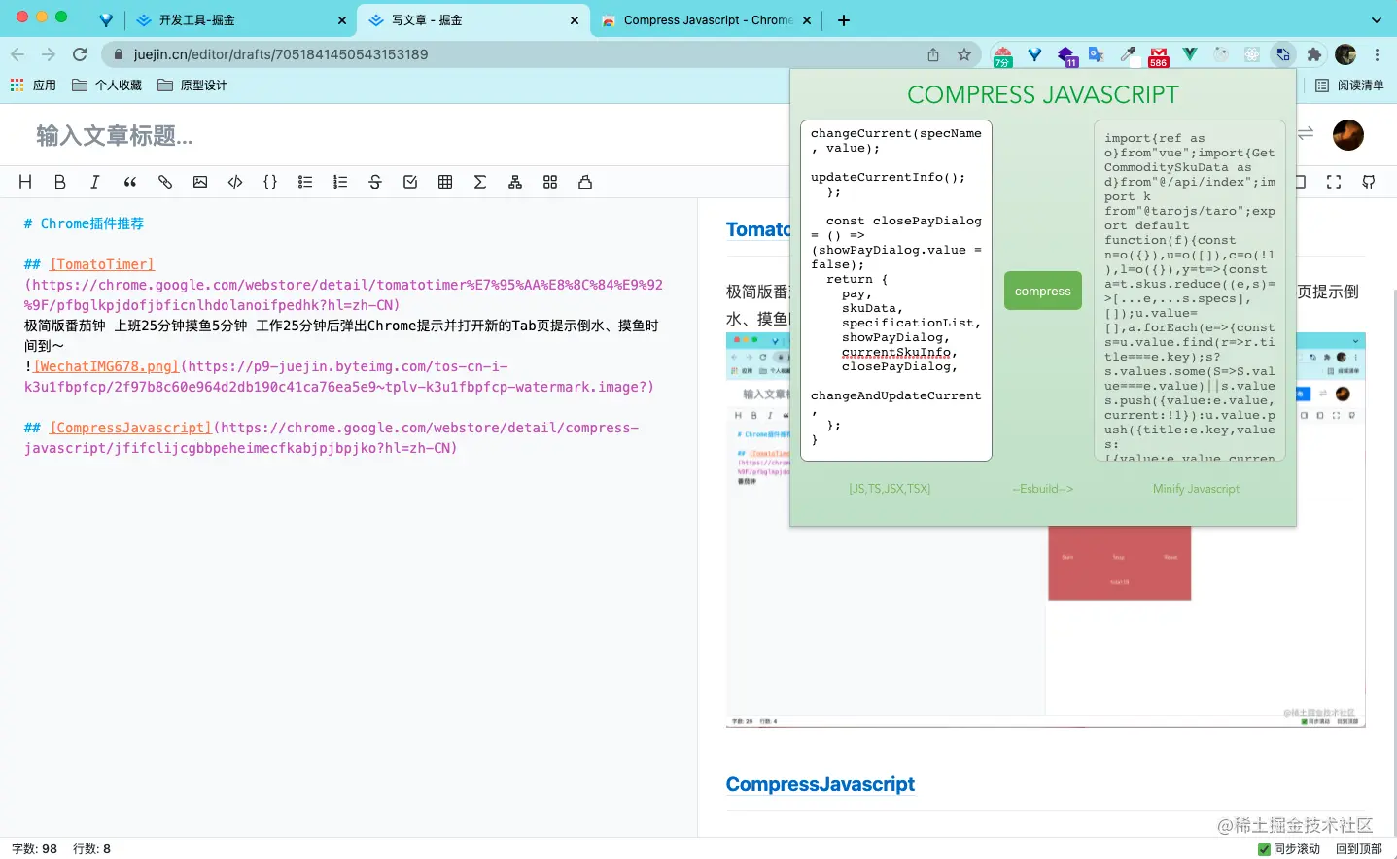Screen dimensions: 1397x859
Task: Open the last icon in the editor's left toolbar group
Action: click(x=585, y=182)
